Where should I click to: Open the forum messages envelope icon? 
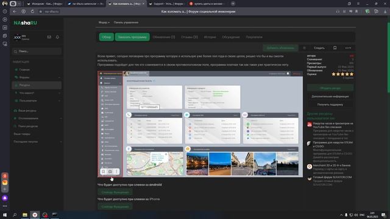49,37
